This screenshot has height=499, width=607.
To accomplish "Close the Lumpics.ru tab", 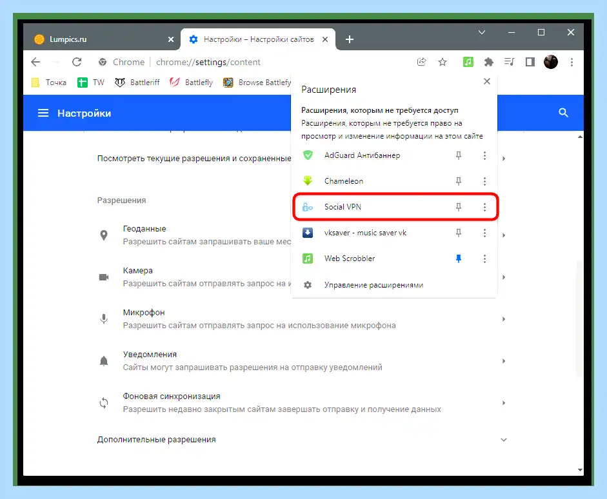I will (x=171, y=39).
